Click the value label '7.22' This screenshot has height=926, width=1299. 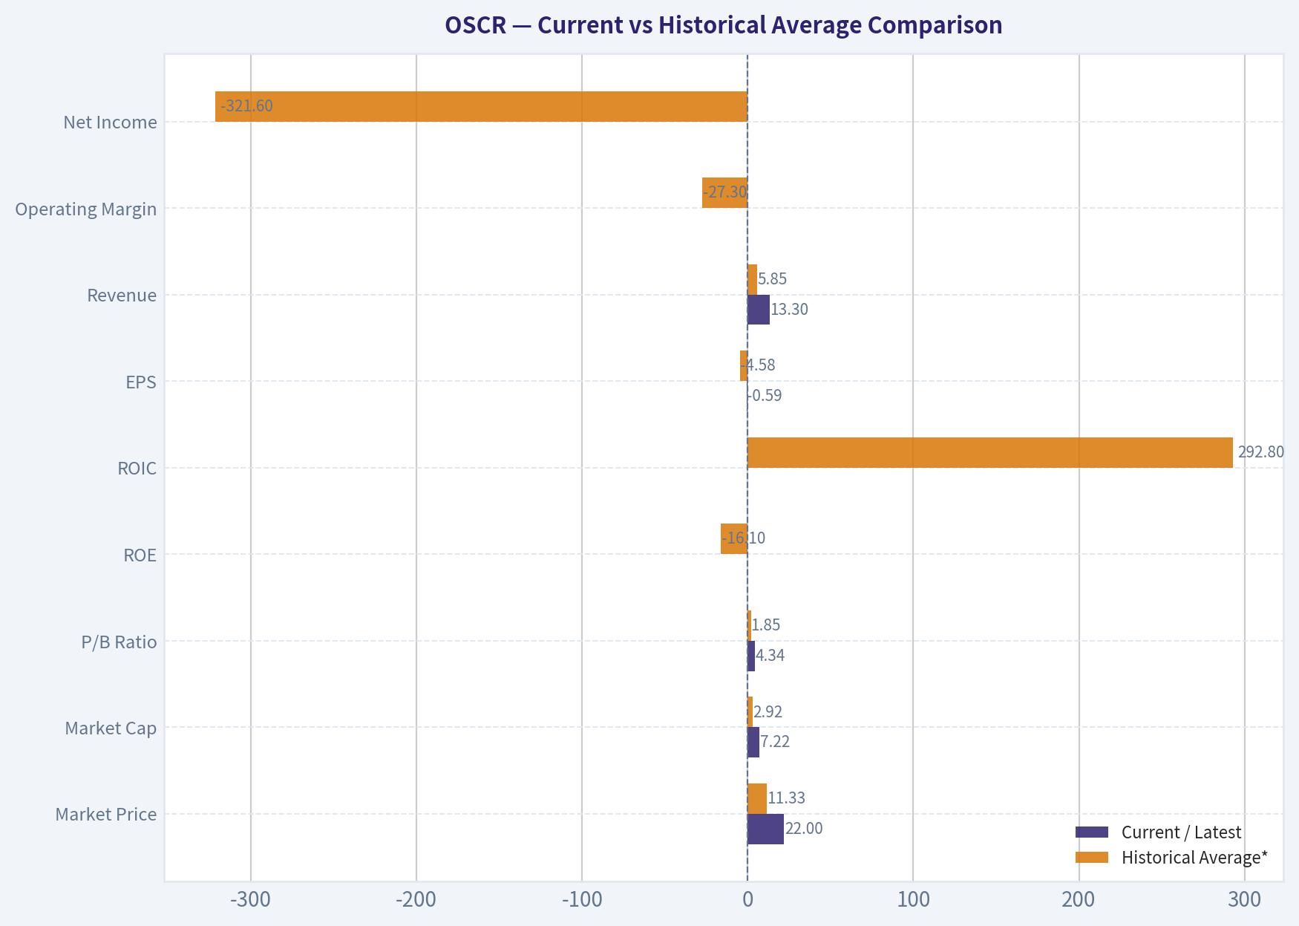tap(775, 742)
